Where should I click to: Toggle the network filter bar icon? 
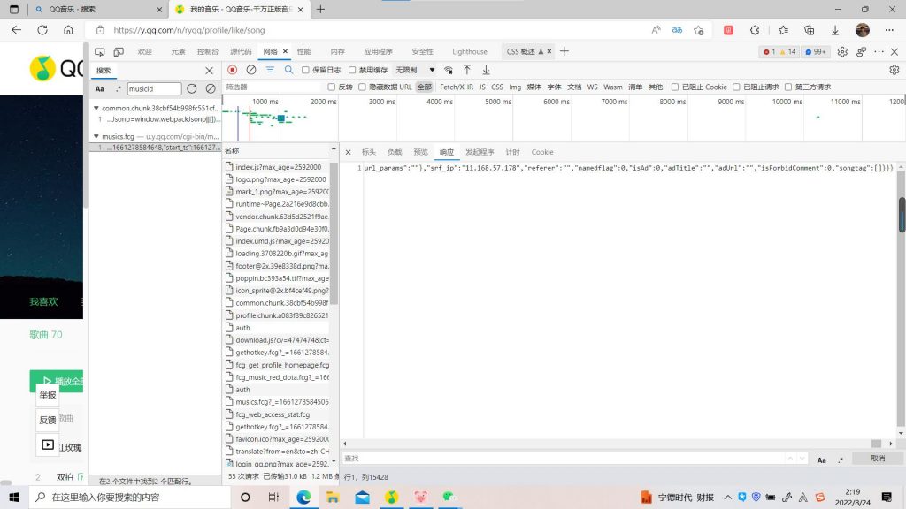tap(270, 70)
